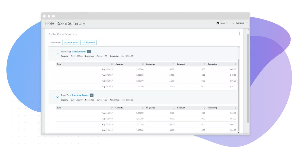Image resolution: width=292 pixels, height=147 pixels.
Task: Click the Classic Rooms link
Action: tap(79, 52)
